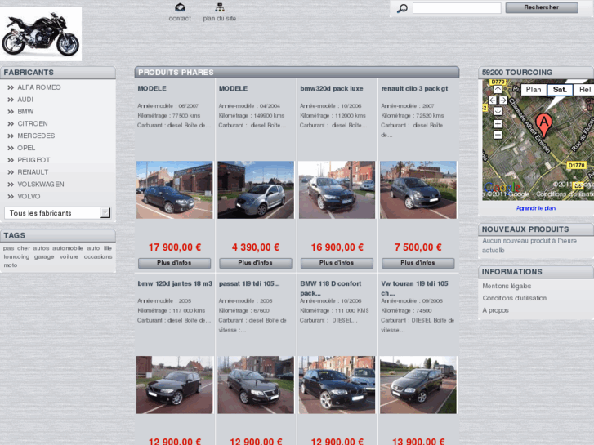
Task: Open the MERCEDES manufacturer link
Action: [36, 136]
